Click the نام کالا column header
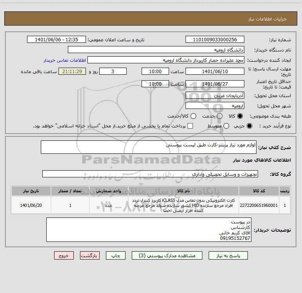Image resolution: width=302 pixels, height=293 pixels. point(184,191)
